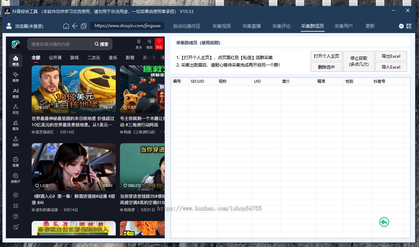Click the SECUID column header
The image size is (419, 247).
point(203,81)
